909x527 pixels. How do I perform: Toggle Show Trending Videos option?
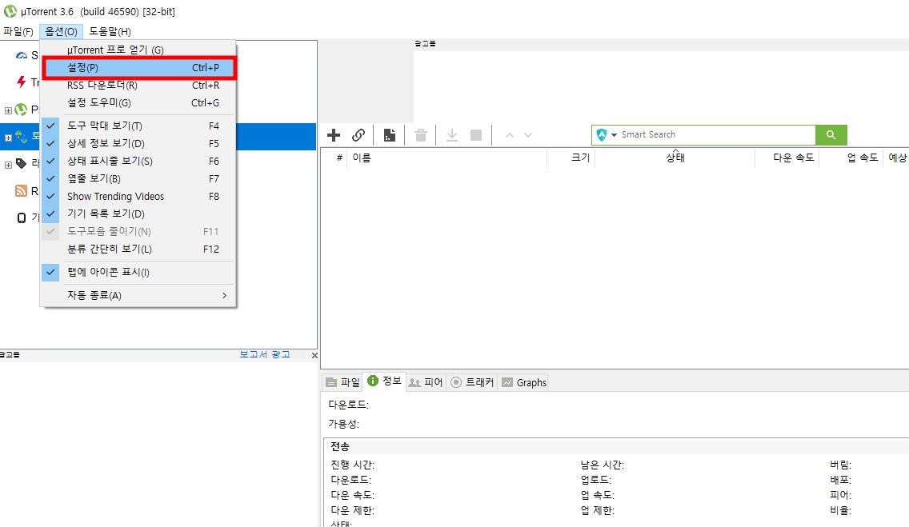pyautogui.click(x=138, y=196)
